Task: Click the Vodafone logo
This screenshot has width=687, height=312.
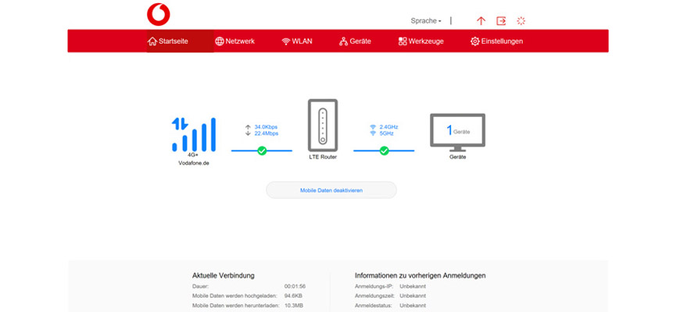Action: click(x=158, y=14)
